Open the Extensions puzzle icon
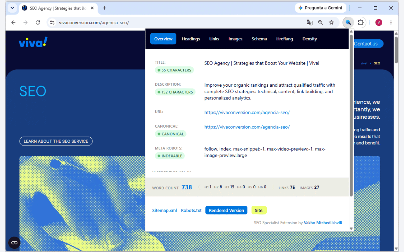The image size is (404, 252). pos(360,22)
